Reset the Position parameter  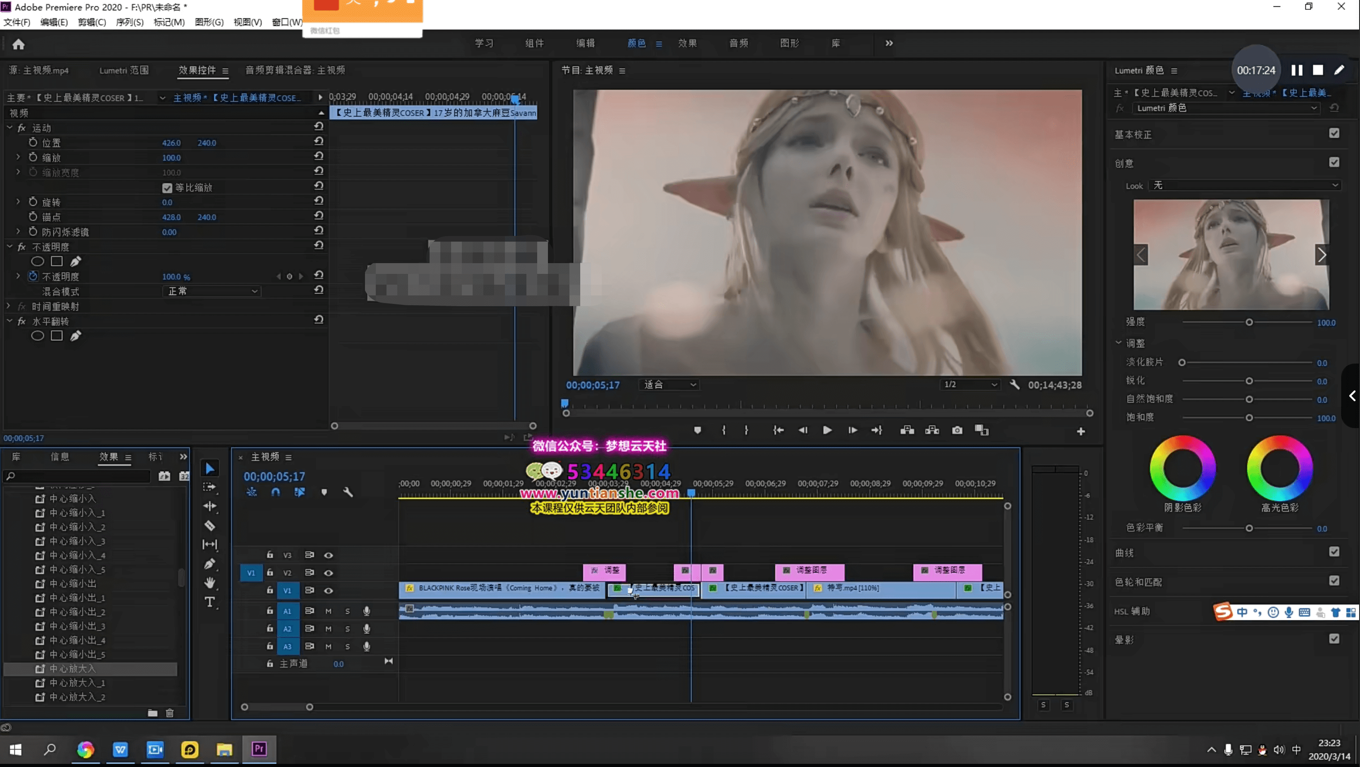[318, 142]
